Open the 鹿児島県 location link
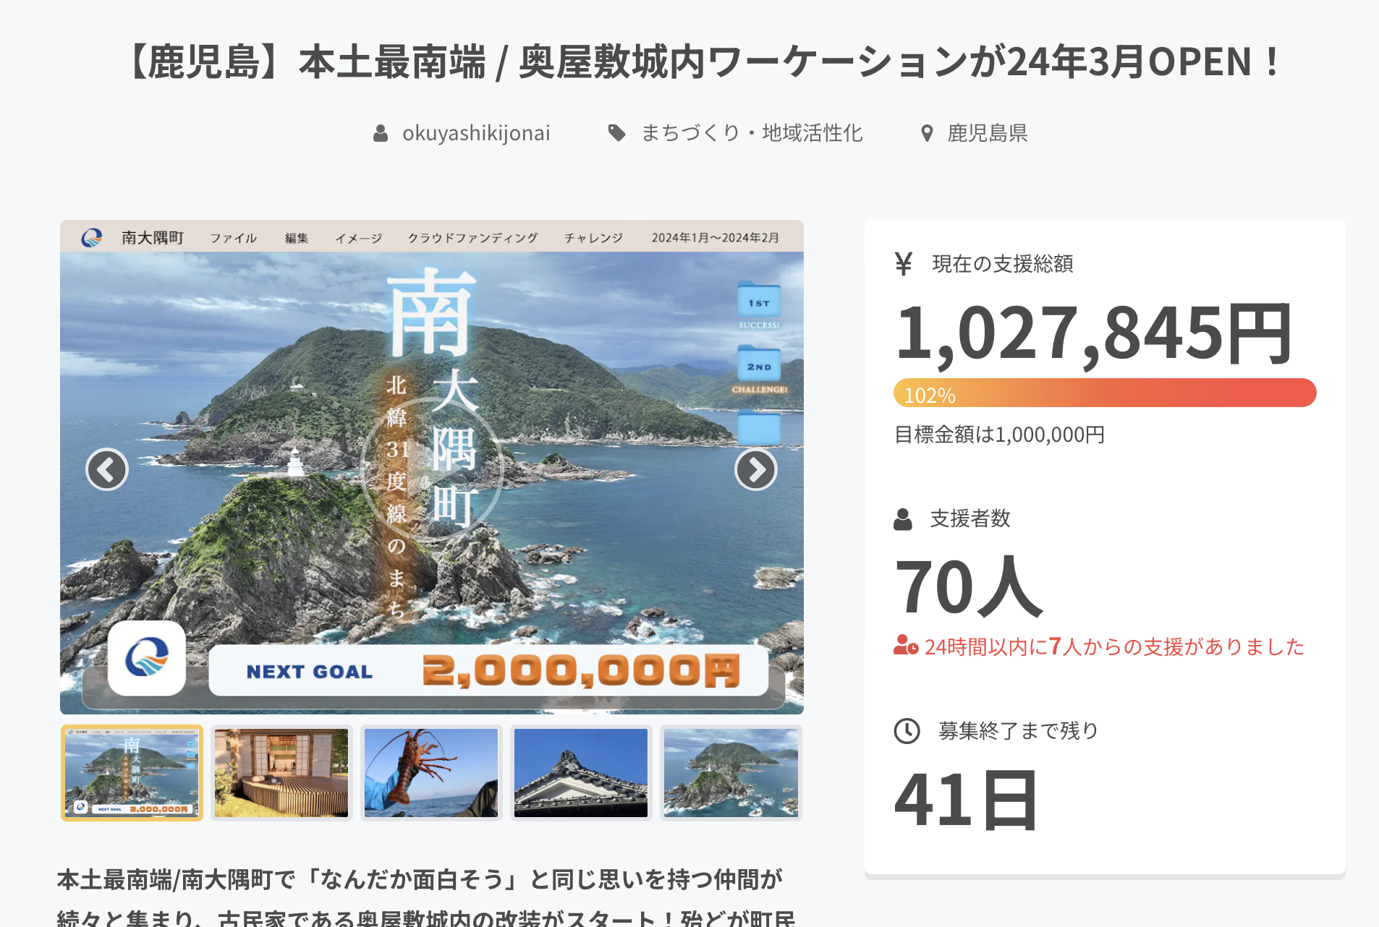The width and height of the screenshot is (1379, 927). tap(988, 133)
